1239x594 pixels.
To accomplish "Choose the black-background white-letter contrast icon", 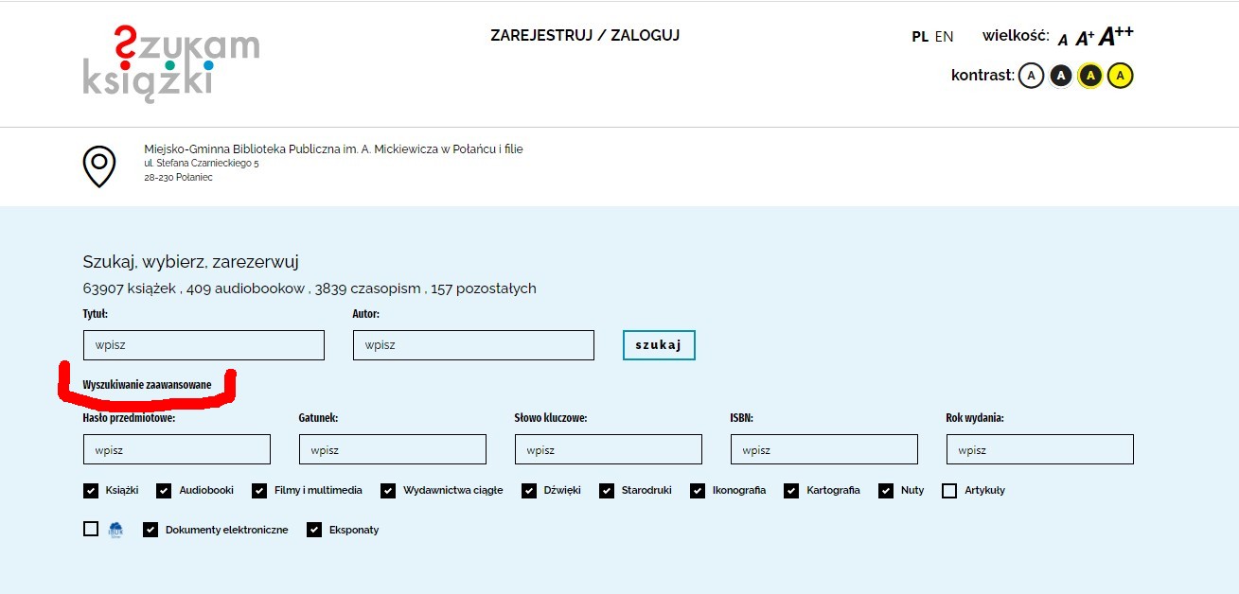I will point(1060,76).
